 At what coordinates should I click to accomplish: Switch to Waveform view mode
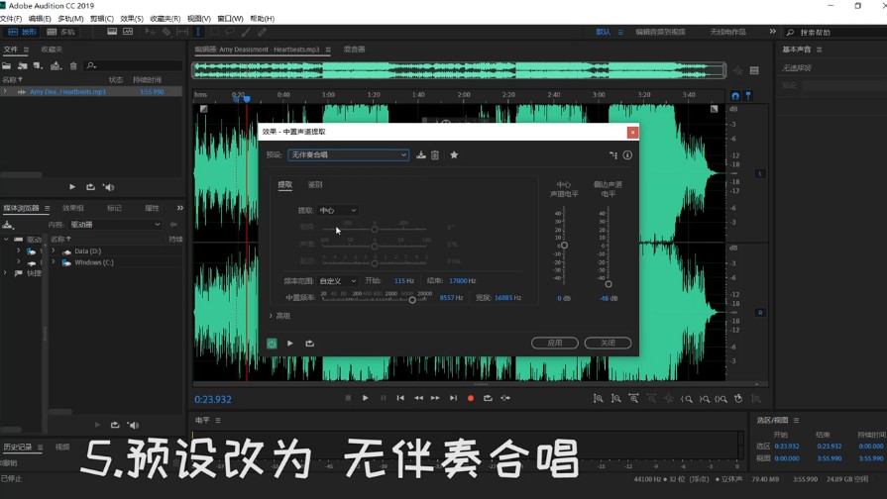(22, 32)
